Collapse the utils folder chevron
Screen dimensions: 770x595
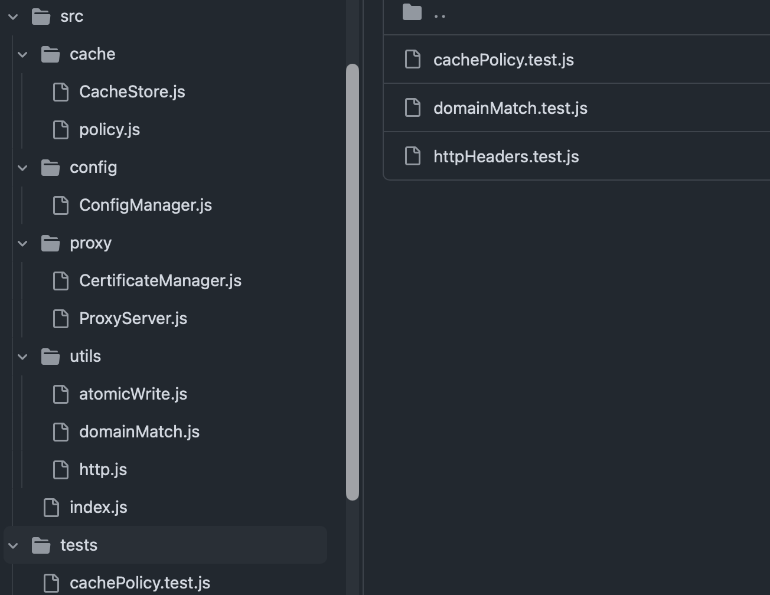tap(23, 357)
